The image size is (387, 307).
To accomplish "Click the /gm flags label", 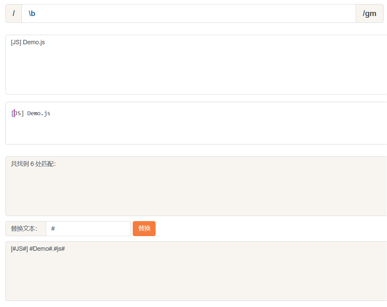I will [369, 14].
